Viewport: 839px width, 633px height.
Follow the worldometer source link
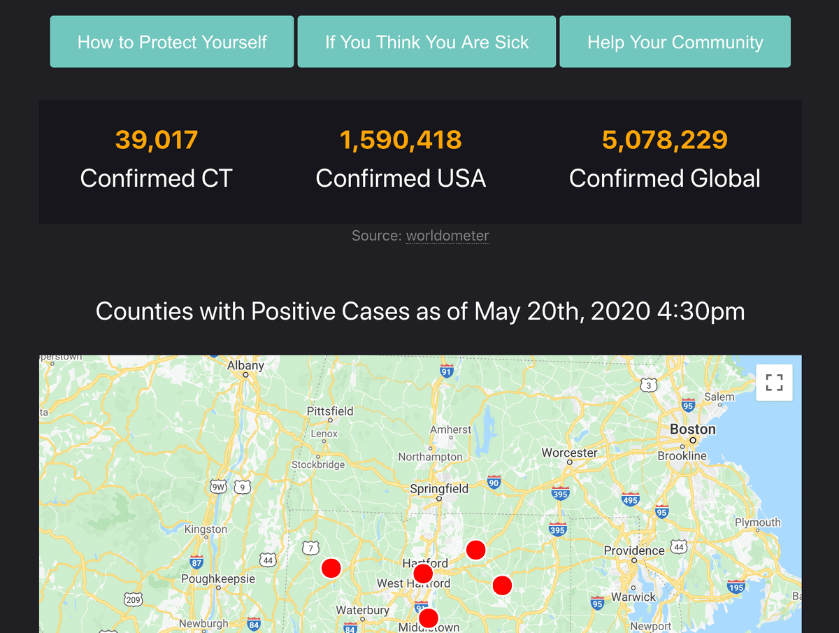click(447, 236)
